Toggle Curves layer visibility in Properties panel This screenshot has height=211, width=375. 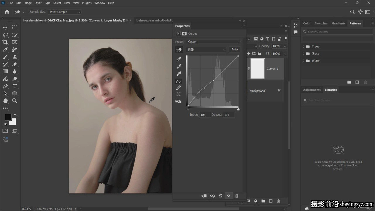(x=229, y=196)
